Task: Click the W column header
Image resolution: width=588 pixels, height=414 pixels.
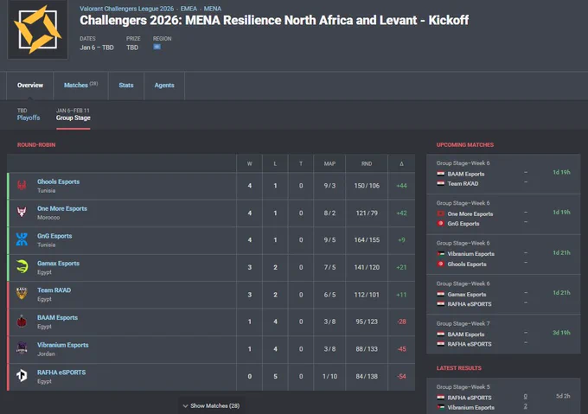Action: 249,163
